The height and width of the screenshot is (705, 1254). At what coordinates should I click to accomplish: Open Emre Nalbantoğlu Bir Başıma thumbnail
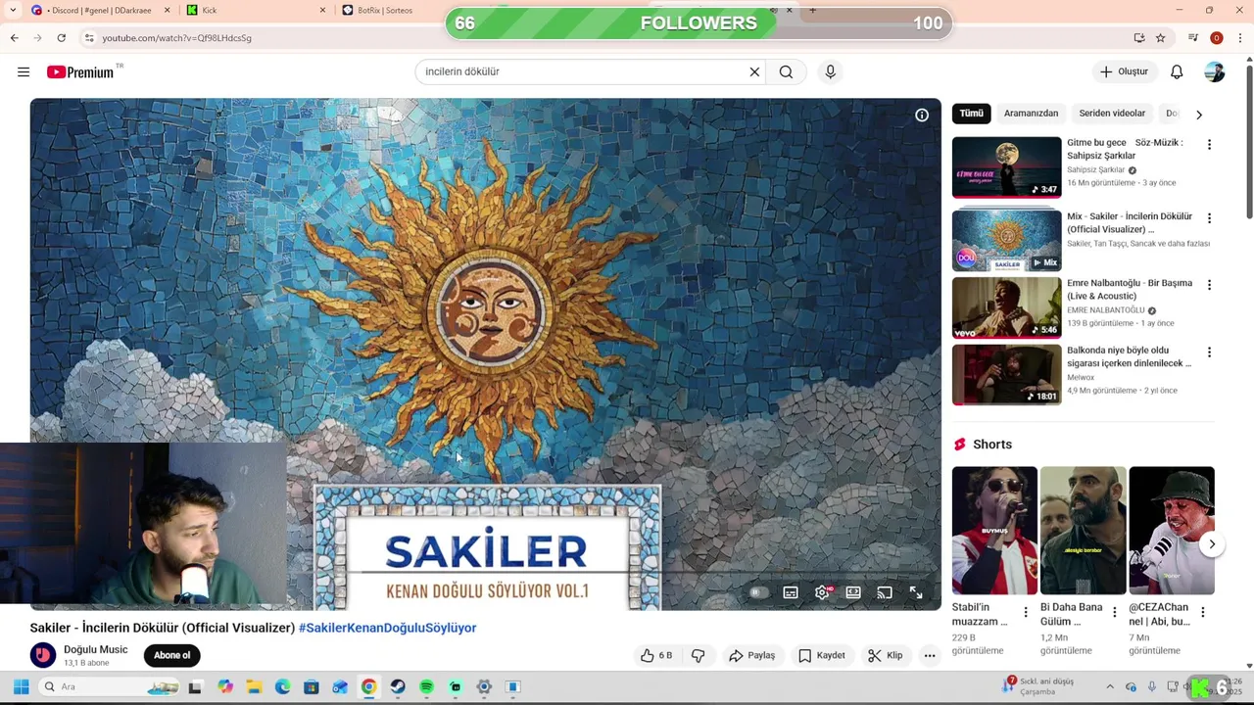[x=1006, y=307]
